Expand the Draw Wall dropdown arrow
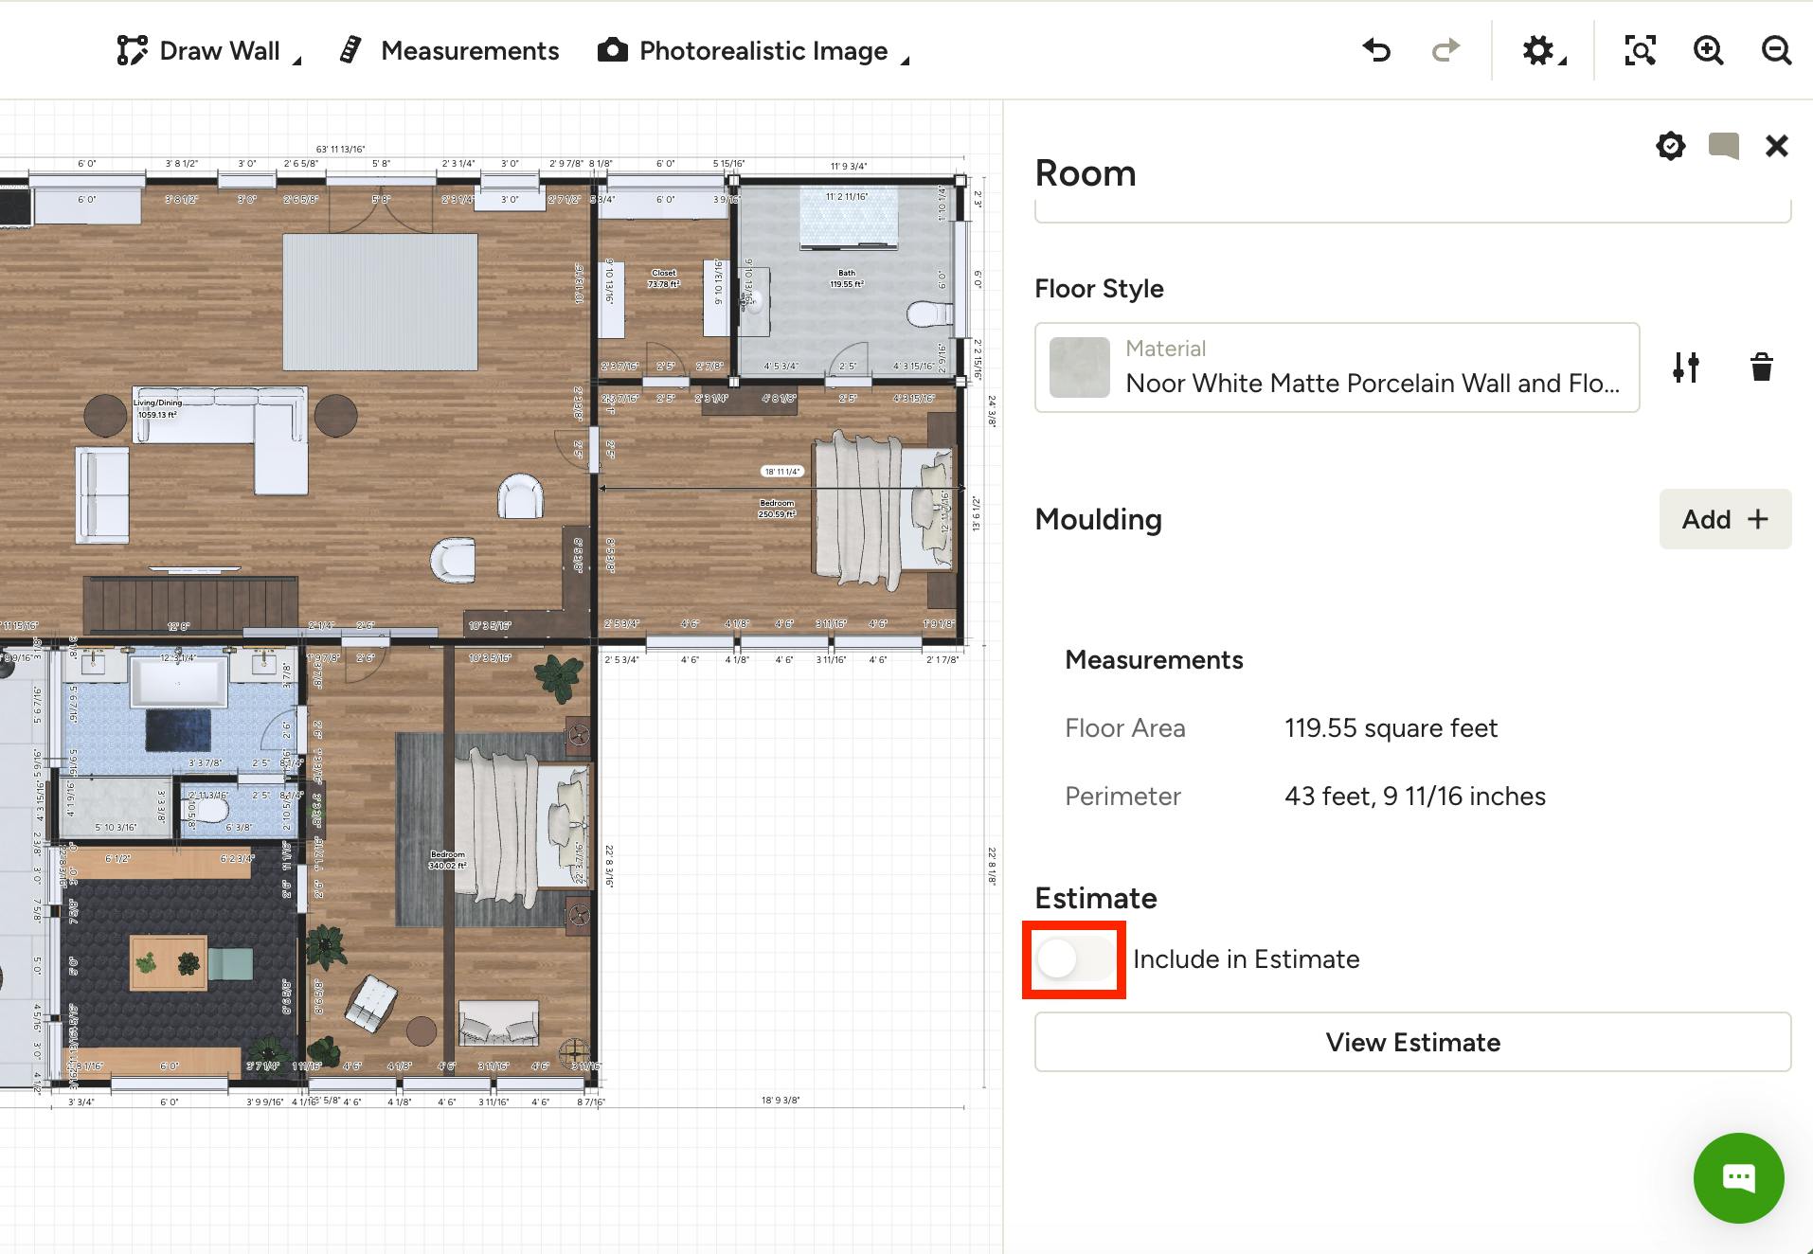Image resolution: width=1813 pixels, height=1254 pixels. [x=296, y=60]
